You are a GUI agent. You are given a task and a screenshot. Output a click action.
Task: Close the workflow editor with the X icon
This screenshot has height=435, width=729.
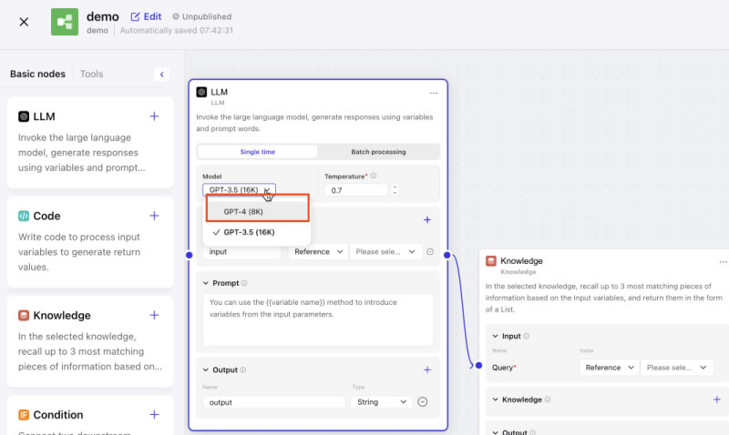[24, 22]
